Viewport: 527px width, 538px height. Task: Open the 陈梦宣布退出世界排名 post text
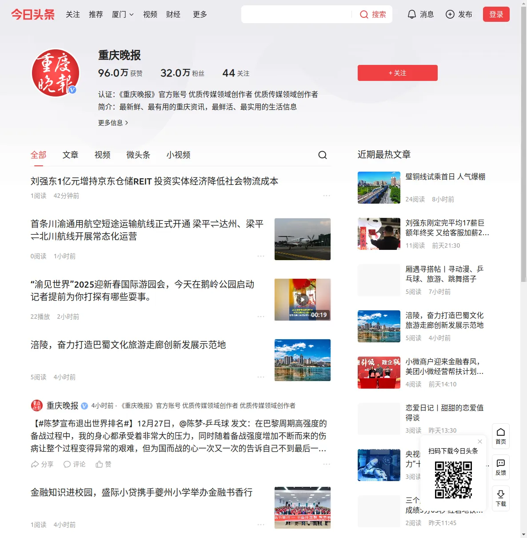coord(179,436)
